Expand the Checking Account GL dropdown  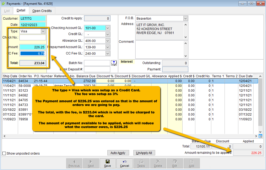[108, 28]
